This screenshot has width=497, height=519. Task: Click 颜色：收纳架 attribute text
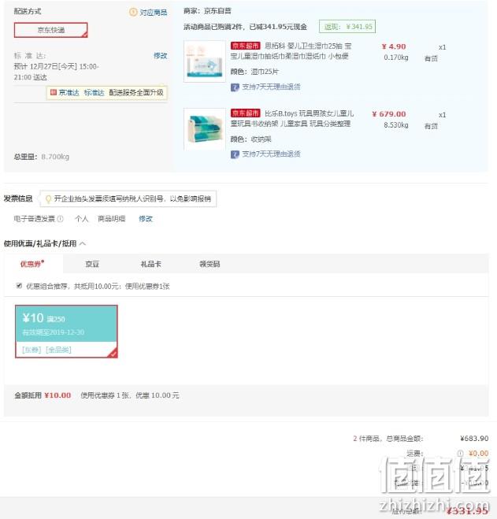click(x=250, y=139)
